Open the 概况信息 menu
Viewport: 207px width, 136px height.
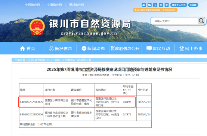[x=61, y=48]
